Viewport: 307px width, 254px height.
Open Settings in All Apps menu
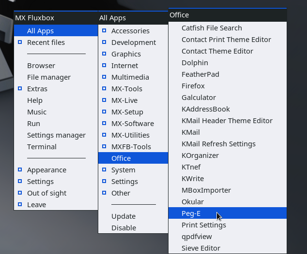click(x=133, y=182)
